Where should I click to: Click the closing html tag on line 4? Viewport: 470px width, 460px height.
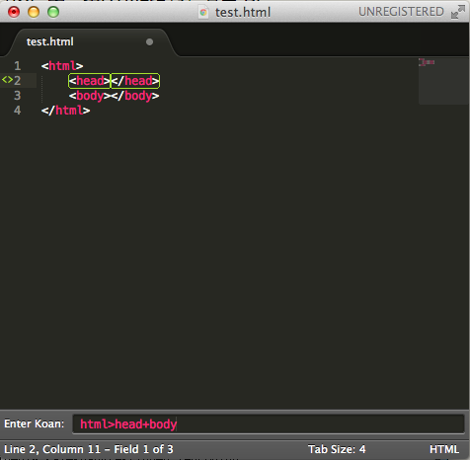66,111
